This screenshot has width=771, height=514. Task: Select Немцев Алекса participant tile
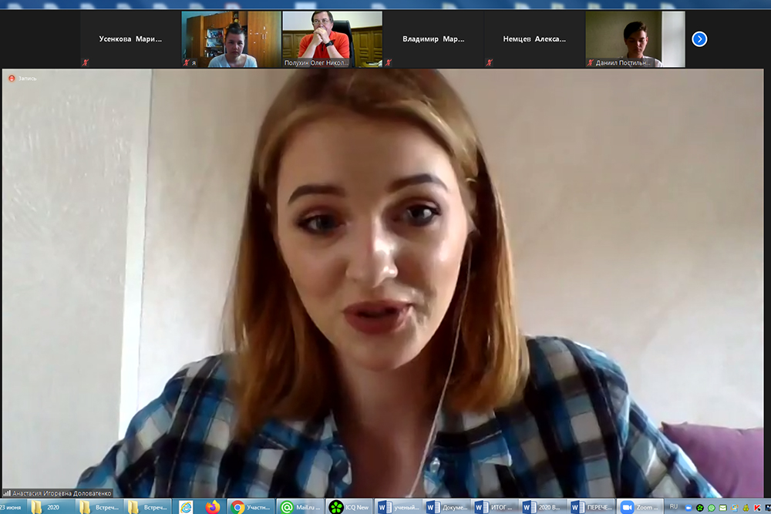tap(534, 39)
